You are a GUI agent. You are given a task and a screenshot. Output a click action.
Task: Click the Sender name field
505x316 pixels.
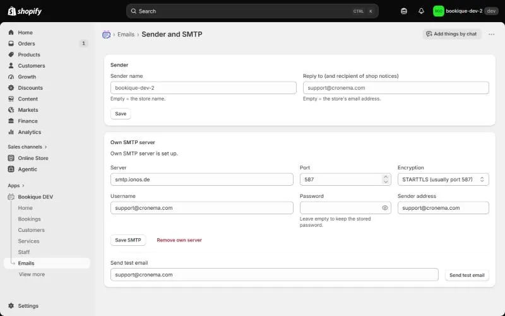[203, 88]
